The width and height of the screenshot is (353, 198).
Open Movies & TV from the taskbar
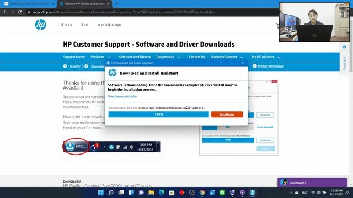tap(212, 193)
